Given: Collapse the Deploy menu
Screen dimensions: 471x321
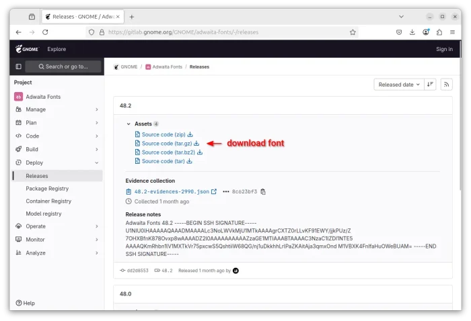Looking at the screenshot, I should coord(57,163).
